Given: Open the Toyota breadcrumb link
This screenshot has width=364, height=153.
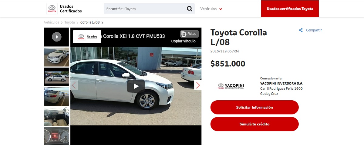Looking at the screenshot, I should pos(69,22).
